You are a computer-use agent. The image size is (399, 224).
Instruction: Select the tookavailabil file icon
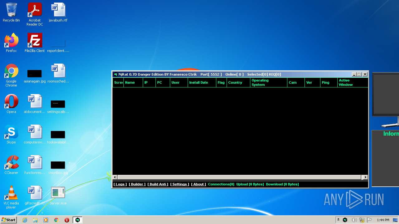point(58,137)
